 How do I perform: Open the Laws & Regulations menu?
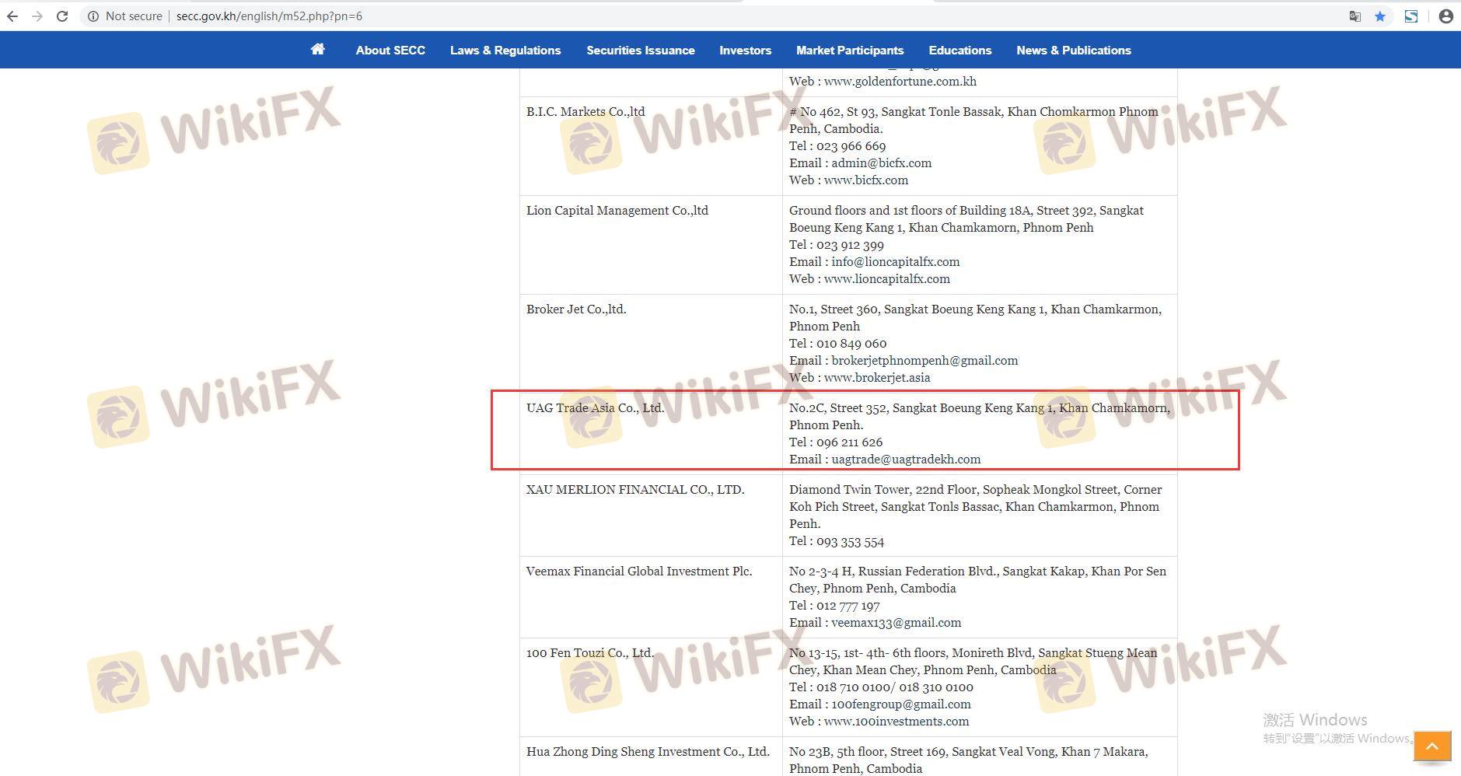coord(505,51)
